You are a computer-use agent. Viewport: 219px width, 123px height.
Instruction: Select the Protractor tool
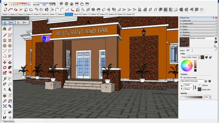pyautogui.click(x=4, y=84)
